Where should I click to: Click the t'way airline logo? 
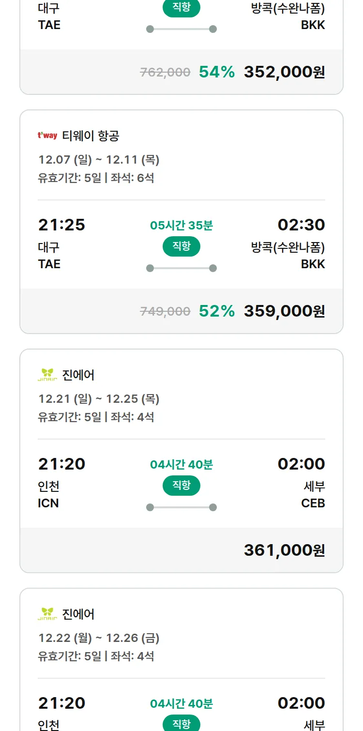coord(47,136)
